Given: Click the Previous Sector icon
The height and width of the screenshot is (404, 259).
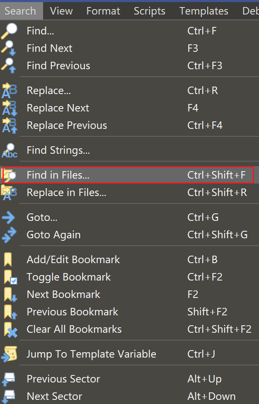Looking at the screenshot, I should click(x=9, y=379).
